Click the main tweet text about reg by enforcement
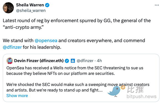162x104 pixels. pos(77,24)
